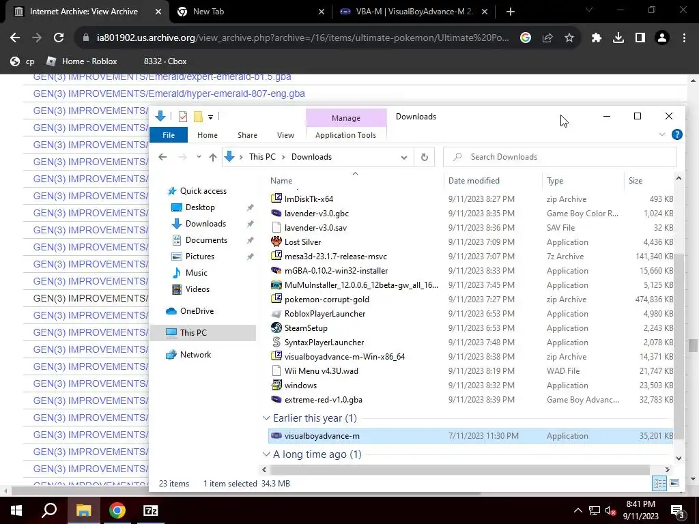Open the 8332 - Cbox bookmark
The image size is (699, 524).
(165, 61)
